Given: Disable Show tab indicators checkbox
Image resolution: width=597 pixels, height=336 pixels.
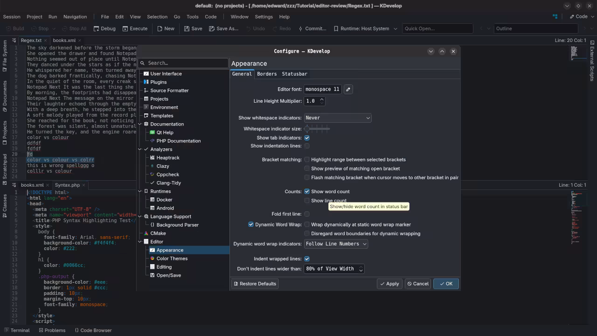Looking at the screenshot, I should coord(307,138).
